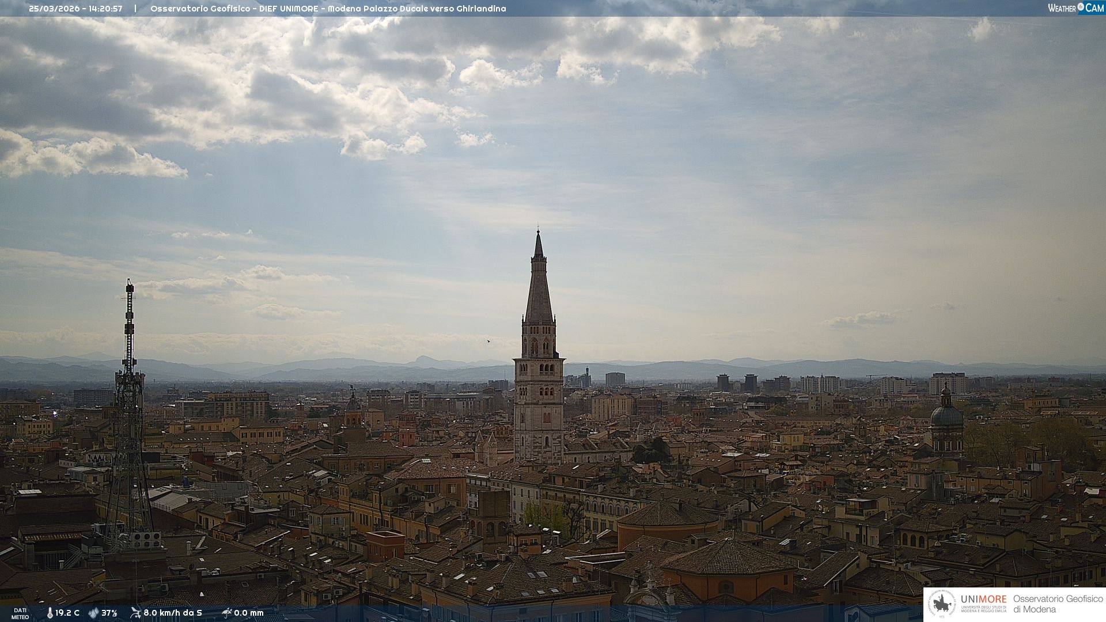Screen dimensions: 1106x622
Task: Click the DATI METEO label
Action: (20, 613)
